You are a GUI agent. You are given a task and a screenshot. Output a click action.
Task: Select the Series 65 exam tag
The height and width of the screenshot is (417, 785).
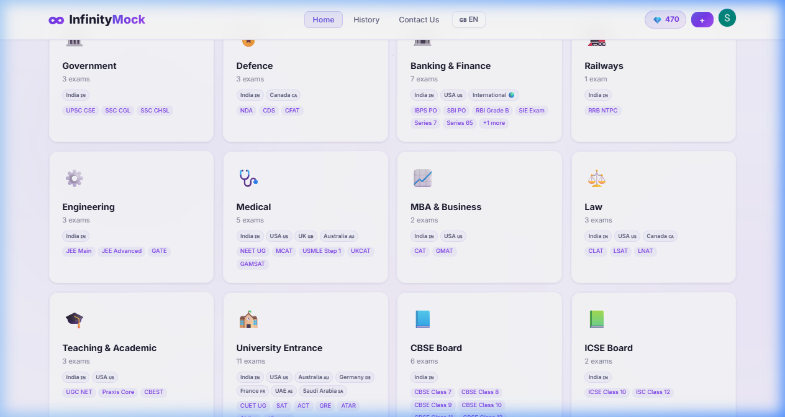pyautogui.click(x=460, y=123)
